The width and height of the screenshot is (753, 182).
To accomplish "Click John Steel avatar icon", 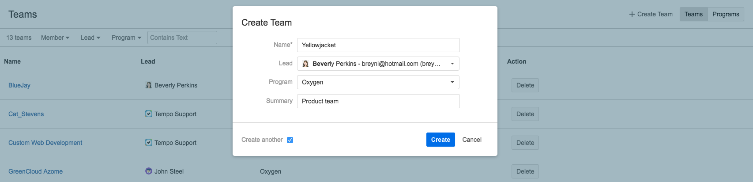I will (x=149, y=171).
